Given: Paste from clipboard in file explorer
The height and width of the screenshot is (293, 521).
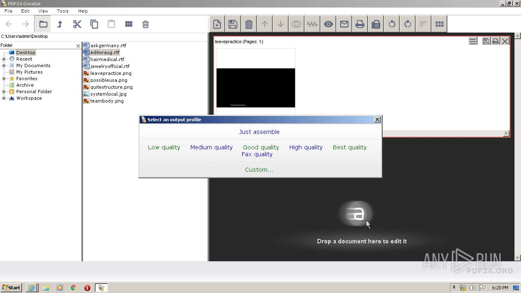Looking at the screenshot, I should tap(111, 24).
